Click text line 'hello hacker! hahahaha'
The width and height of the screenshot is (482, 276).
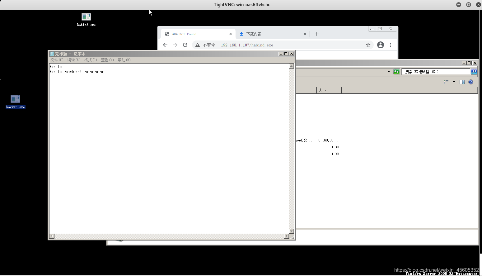point(77,72)
